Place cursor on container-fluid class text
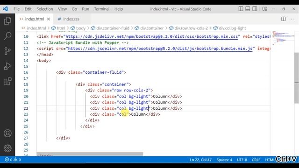Screen dimensions: 299x168 [103, 72]
